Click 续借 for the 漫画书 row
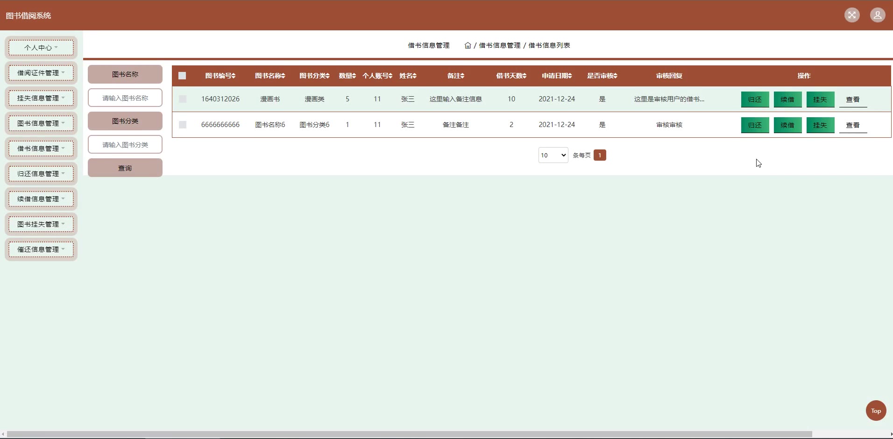This screenshot has width=893, height=439. tap(787, 99)
